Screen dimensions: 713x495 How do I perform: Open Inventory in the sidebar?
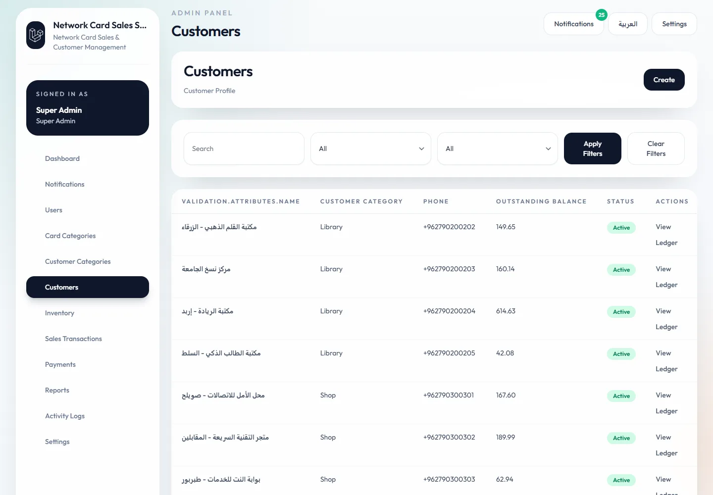[88, 313]
